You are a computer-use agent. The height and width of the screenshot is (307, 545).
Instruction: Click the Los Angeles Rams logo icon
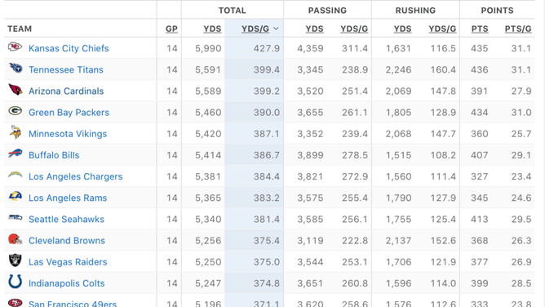[16, 197]
